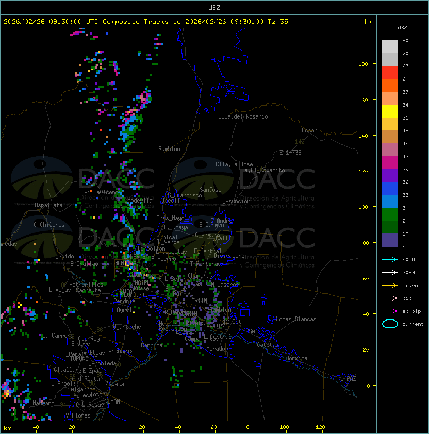Image resolution: width=429 pixels, height=434 pixels.
Task: Pick the dark orange 57-60 dBZ swatch
Action: [390, 86]
